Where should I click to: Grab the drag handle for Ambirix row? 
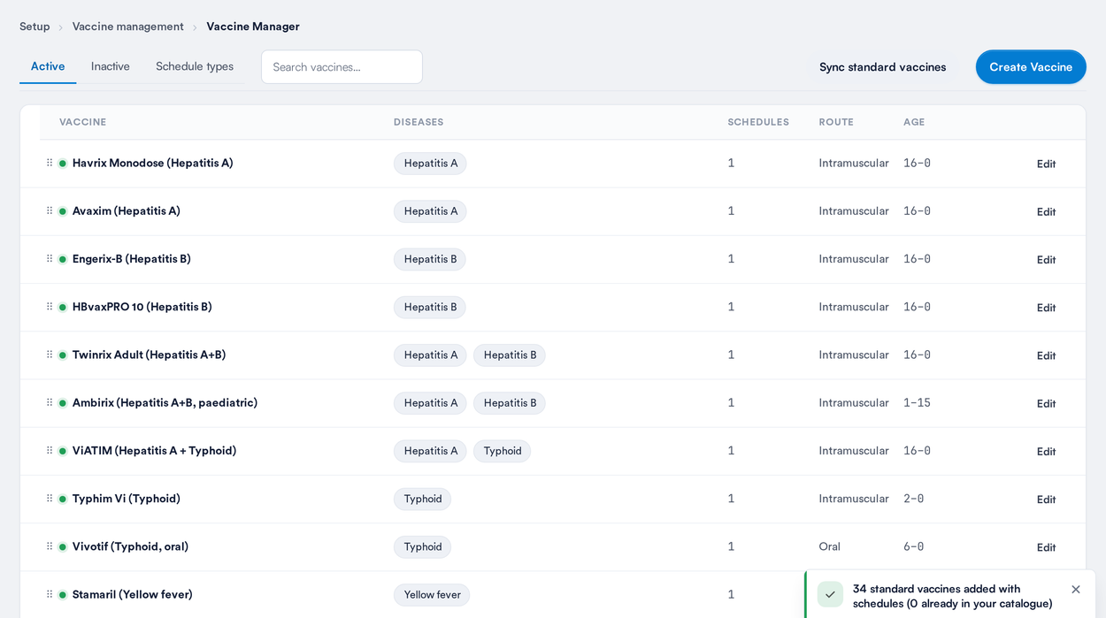[x=50, y=402]
